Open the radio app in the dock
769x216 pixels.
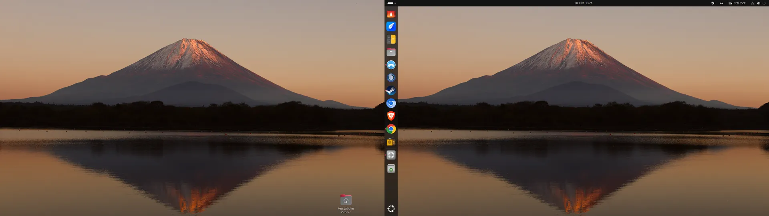tap(391, 142)
